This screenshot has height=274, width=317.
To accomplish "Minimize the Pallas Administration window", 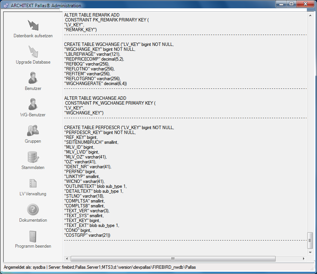I will point(281,4).
